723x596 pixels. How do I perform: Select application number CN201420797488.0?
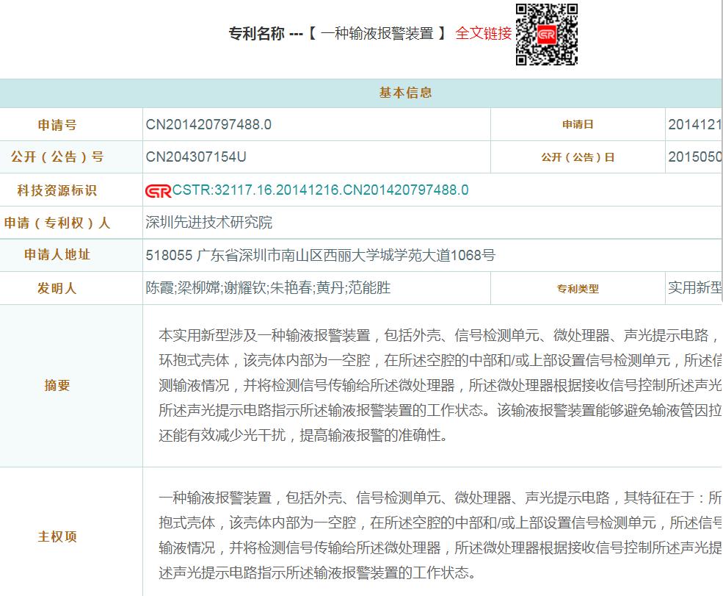(x=208, y=125)
